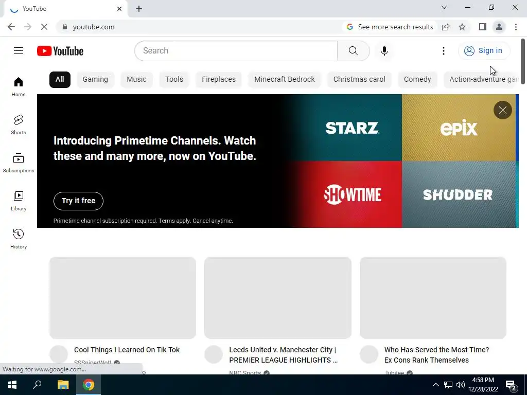Image resolution: width=527 pixels, height=395 pixels.
Task: Select the Comedy filter chip
Action: (x=417, y=79)
